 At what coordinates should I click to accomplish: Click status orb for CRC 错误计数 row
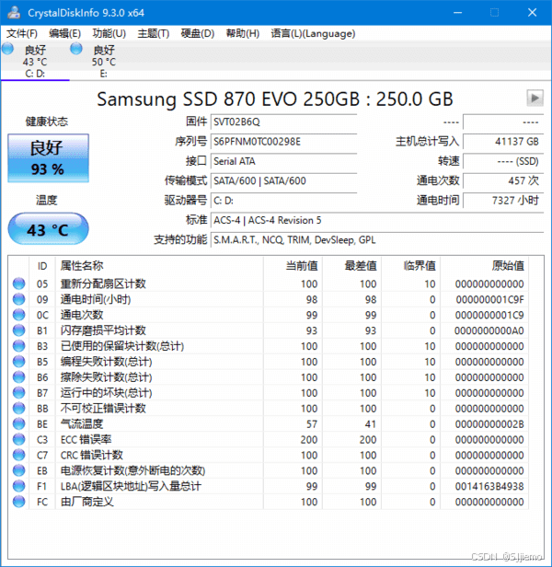(18, 455)
